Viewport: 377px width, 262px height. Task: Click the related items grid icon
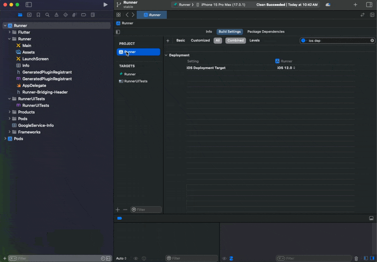(119, 15)
